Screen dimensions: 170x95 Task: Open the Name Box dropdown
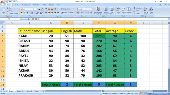coord(19,19)
